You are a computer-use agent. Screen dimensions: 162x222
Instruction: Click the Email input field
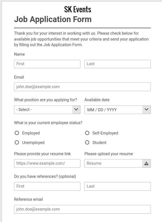[x=82, y=87]
